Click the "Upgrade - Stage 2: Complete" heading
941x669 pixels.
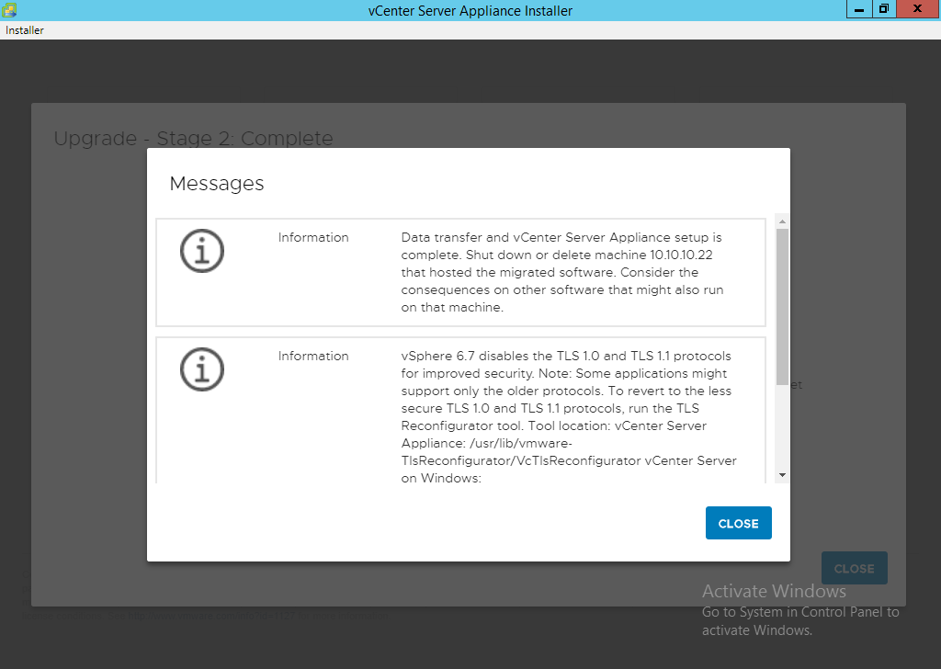tap(193, 139)
